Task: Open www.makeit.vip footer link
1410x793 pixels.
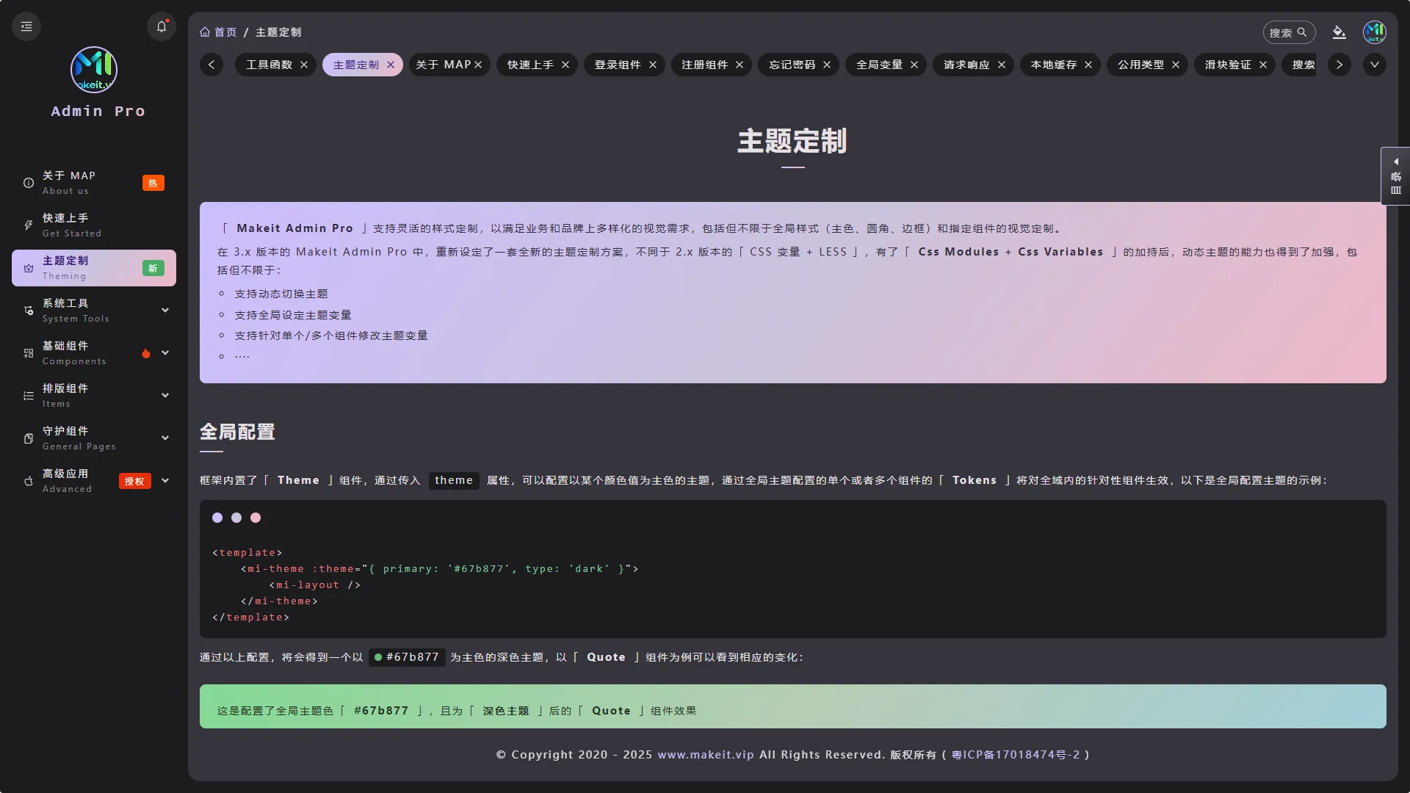Action: (x=705, y=755)
